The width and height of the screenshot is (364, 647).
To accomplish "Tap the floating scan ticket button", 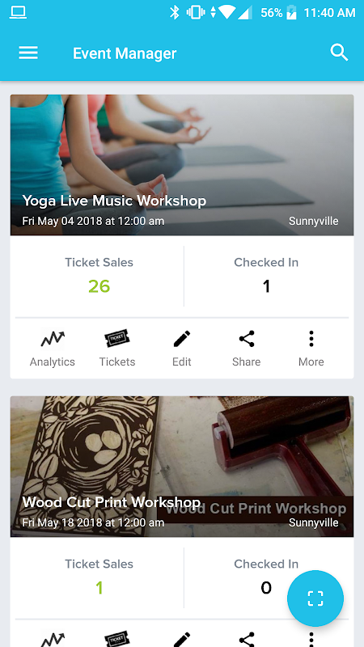I will (x=315, y=598).
